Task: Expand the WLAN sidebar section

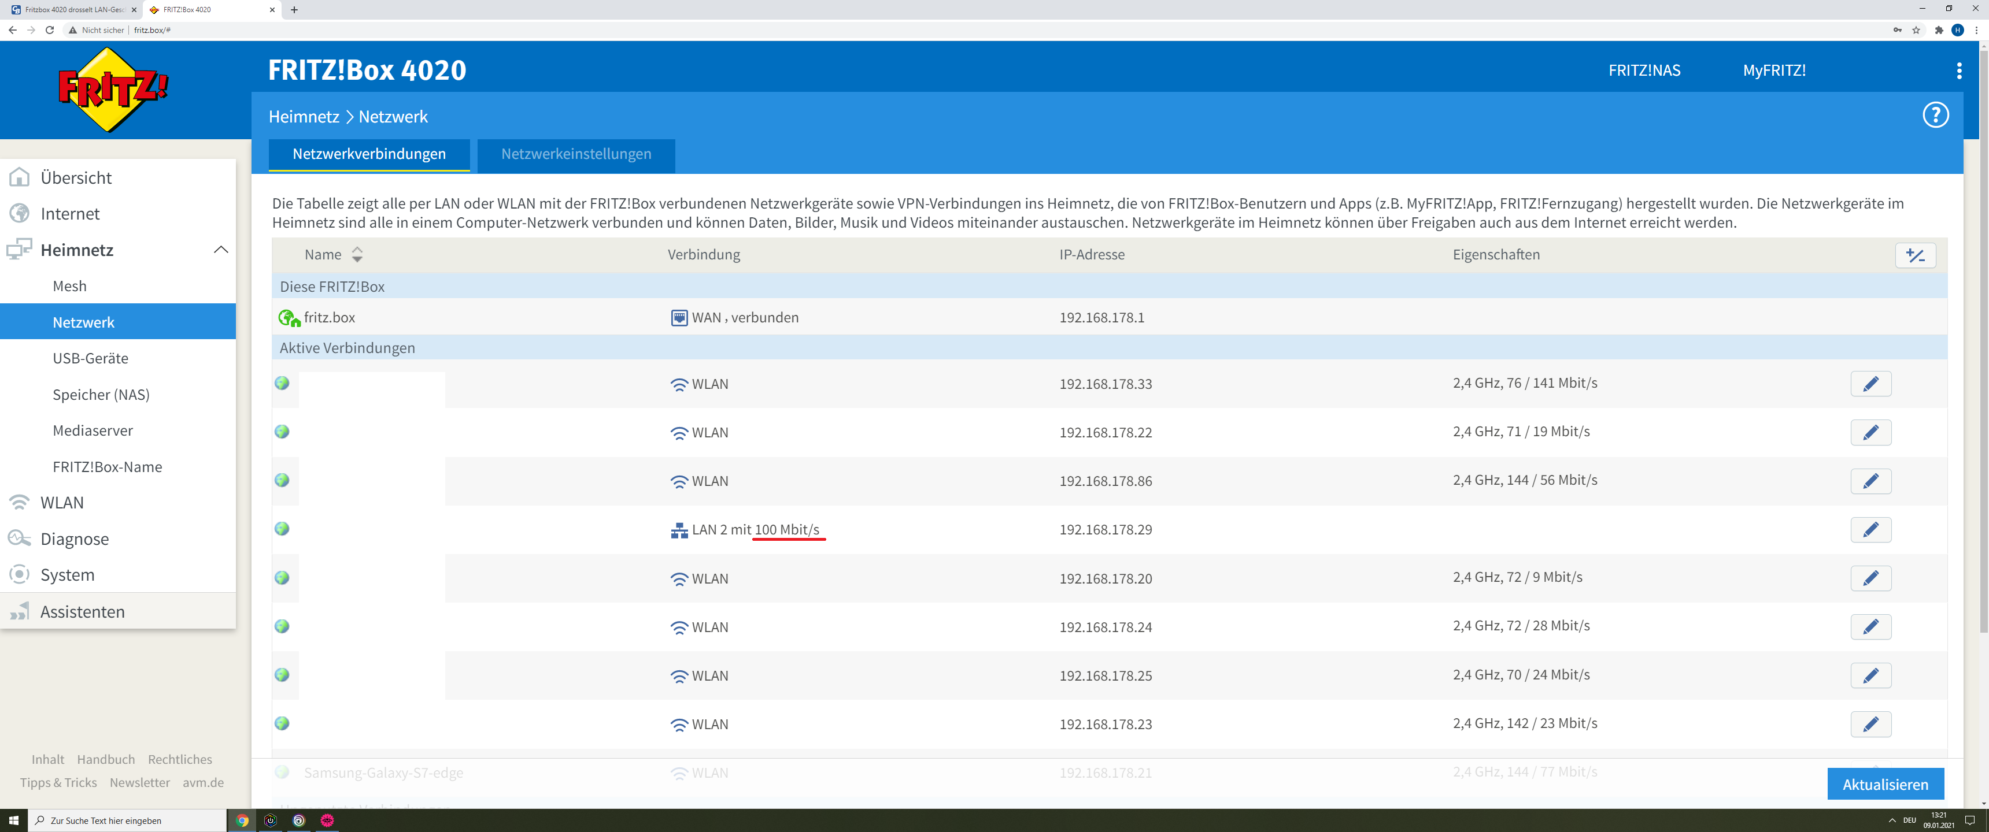Action: 62,503
